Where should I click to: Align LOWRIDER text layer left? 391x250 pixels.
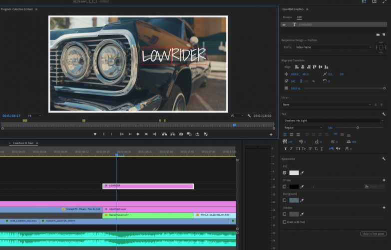(x=297, y=67)
